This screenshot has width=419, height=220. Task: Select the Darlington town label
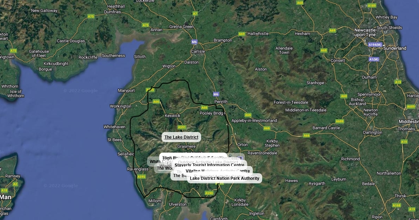(373, 133)
